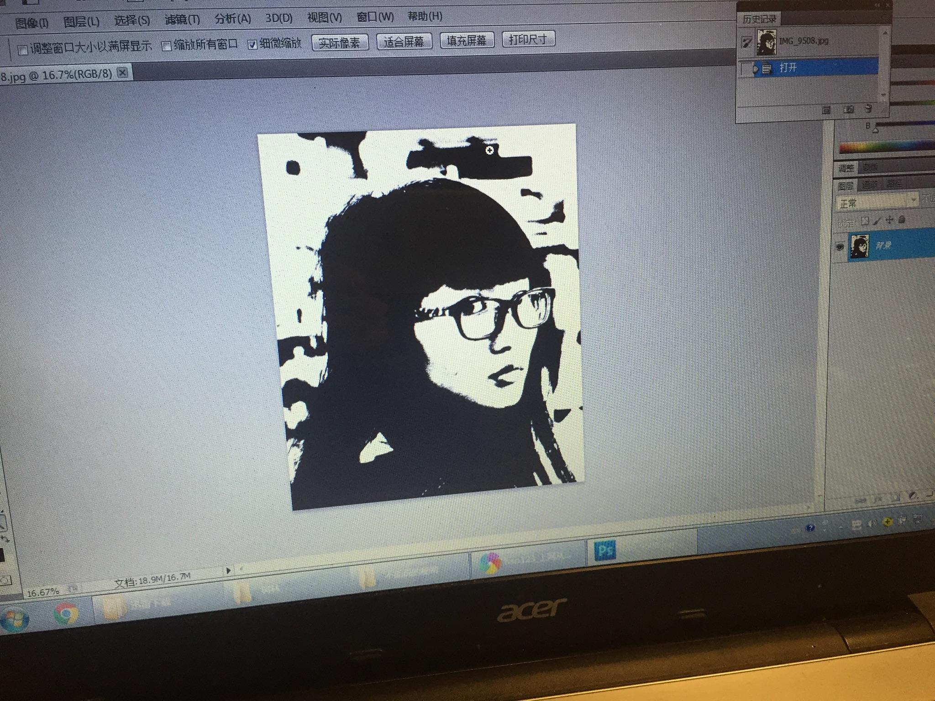
Task: Click the lock position move icon
Action: (889, 220)
